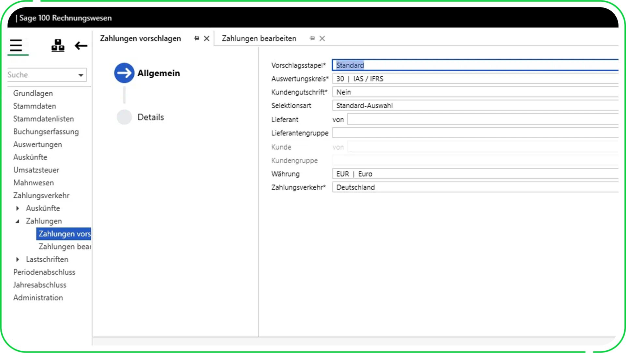Open the Mahnwesen menu section

pos(33,183)
